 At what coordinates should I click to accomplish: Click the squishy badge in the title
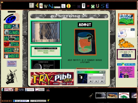pyautogui.click(x=57, y=7)
